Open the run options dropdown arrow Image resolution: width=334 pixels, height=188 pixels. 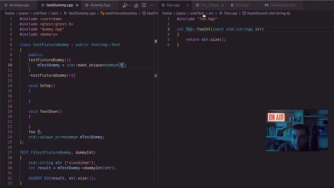pyautogui.click(x=130, y=5)
